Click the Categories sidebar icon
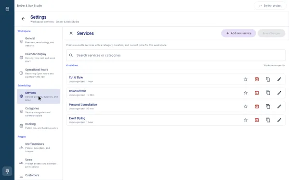This screenshot has height=180, width=289. [x=21, y=112]
